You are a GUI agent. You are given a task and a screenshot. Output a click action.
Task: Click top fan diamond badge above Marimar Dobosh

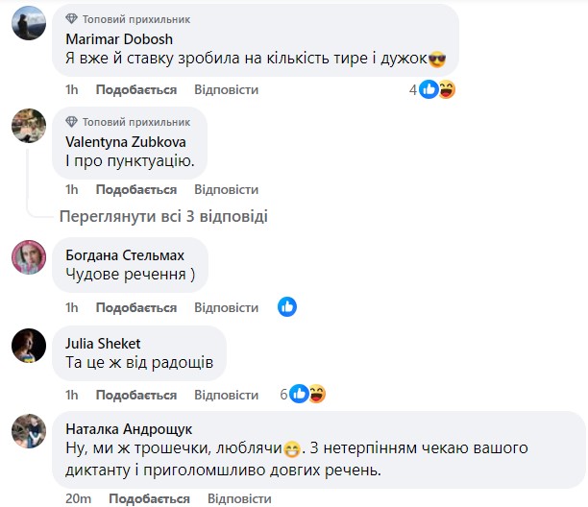point(72,18)
